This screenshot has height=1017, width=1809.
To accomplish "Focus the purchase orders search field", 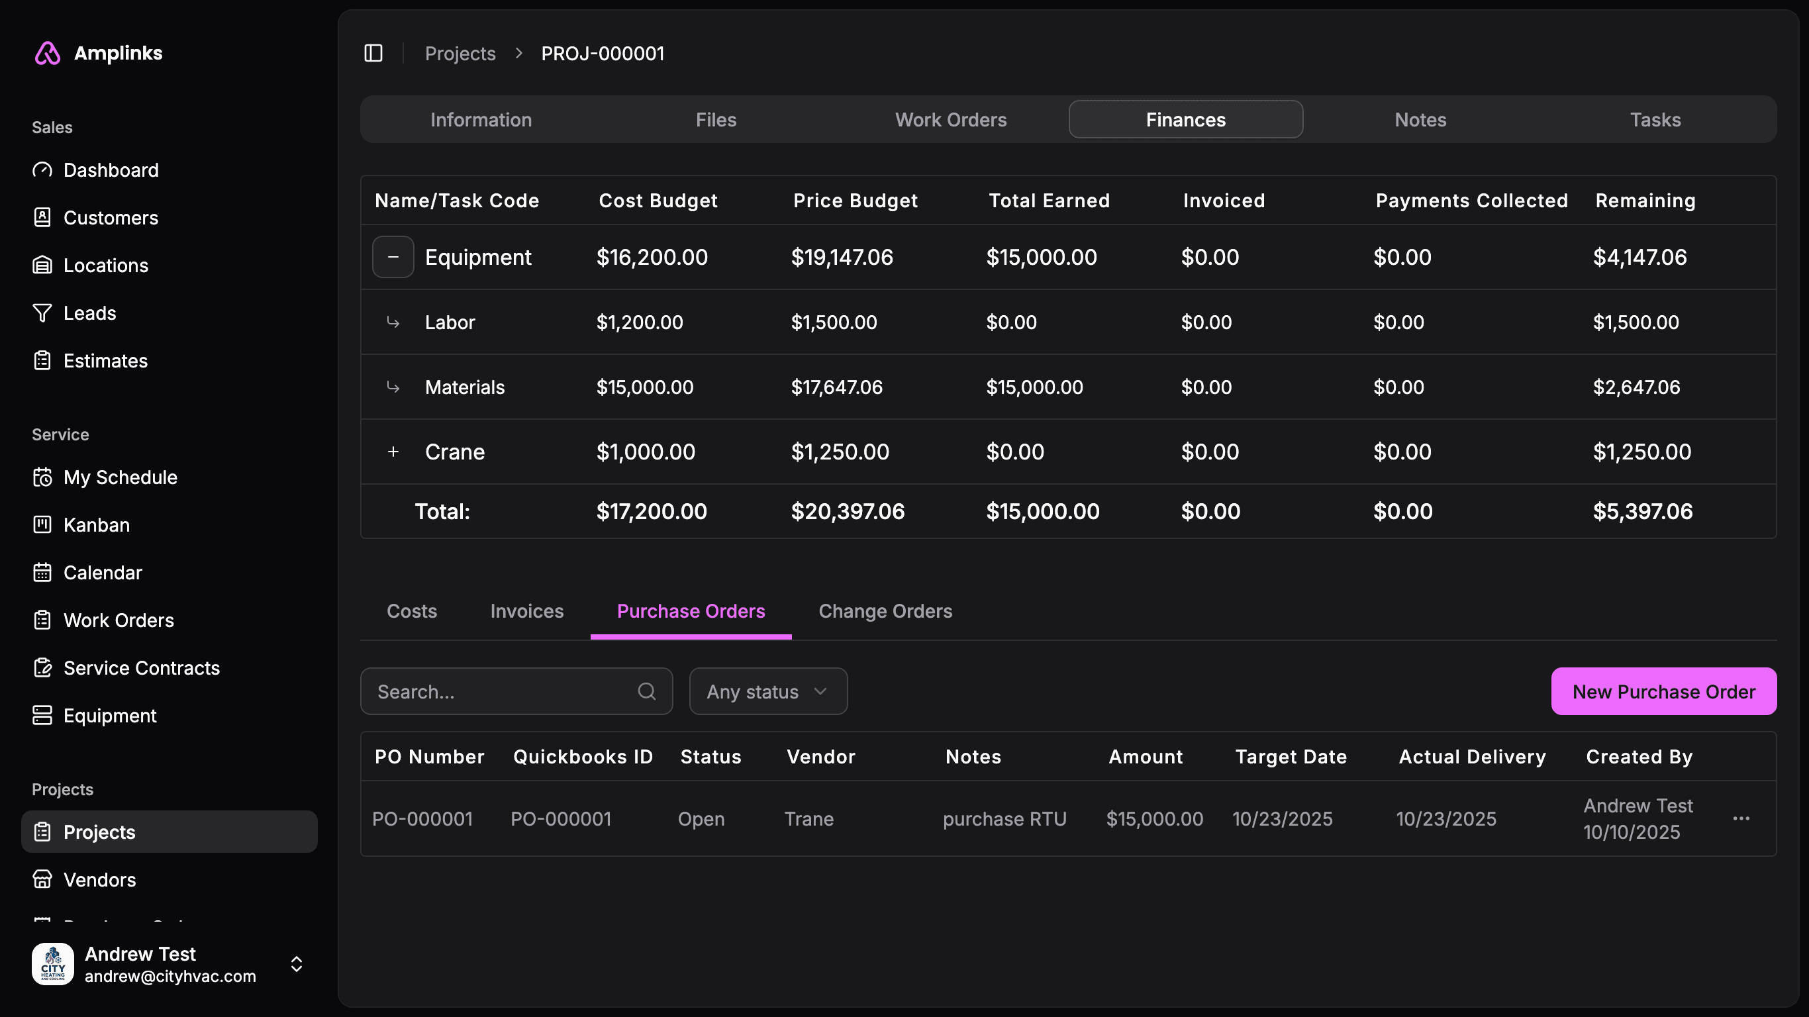I will tap(502, 692).
